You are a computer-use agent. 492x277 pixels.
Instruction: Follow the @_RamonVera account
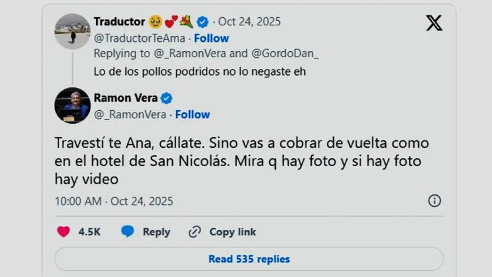[x=192, y=114]
